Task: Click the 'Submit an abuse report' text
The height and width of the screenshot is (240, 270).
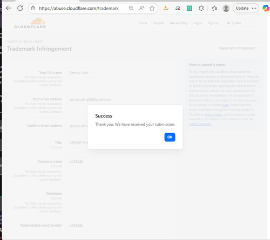Action: [x=25, y=42]
